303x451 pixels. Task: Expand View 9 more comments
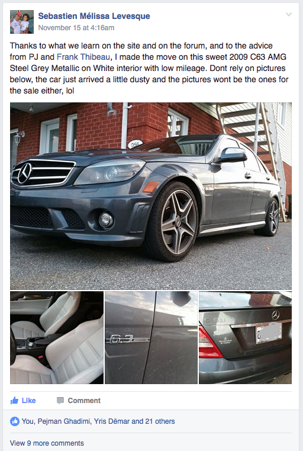[47, 443]
